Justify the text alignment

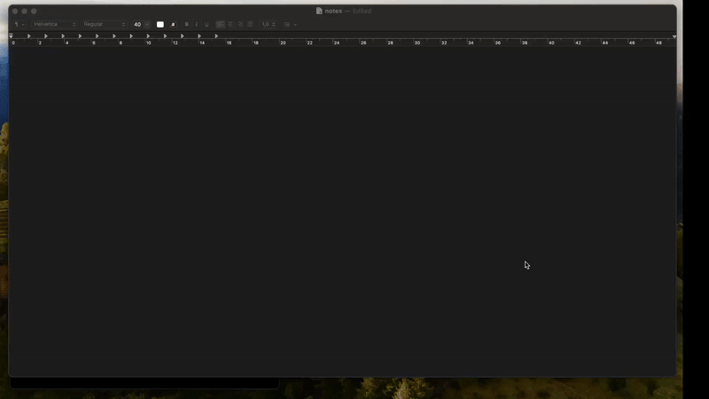[x=250, y=25]
